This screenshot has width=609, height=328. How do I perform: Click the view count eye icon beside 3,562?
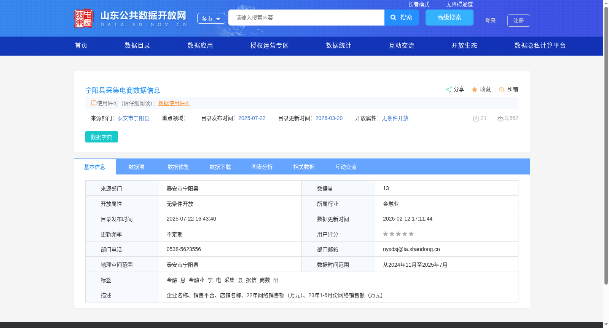(x=501, y=119)
